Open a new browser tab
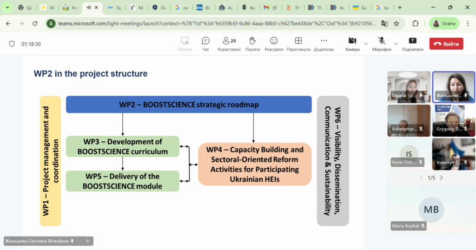476x250 pixels. (x=400, y=7)
